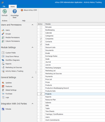Click About eWay-CRM button

[29, 10]
